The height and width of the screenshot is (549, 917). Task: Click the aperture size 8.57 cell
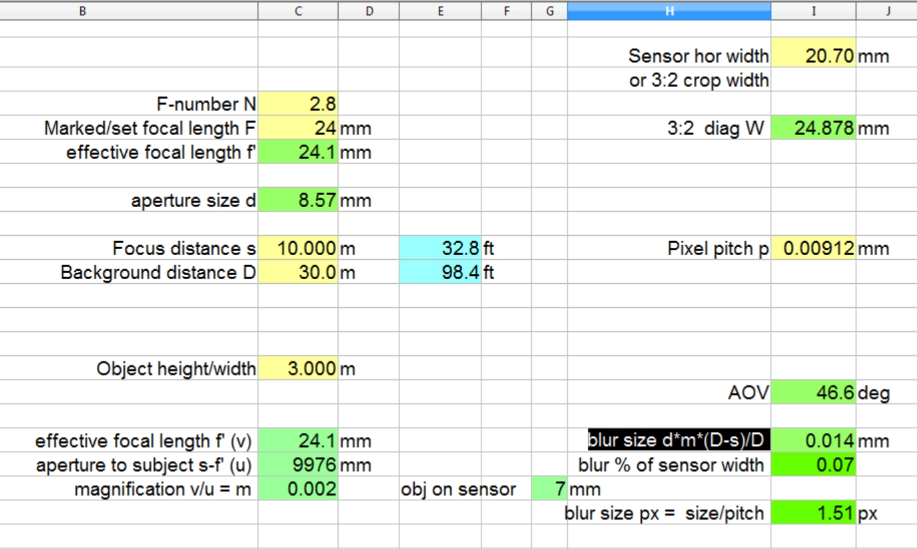pyautogui.click(x=298, y=200)
